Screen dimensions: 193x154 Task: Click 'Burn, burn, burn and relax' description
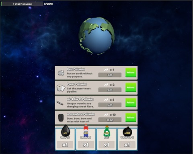point(79,120)
